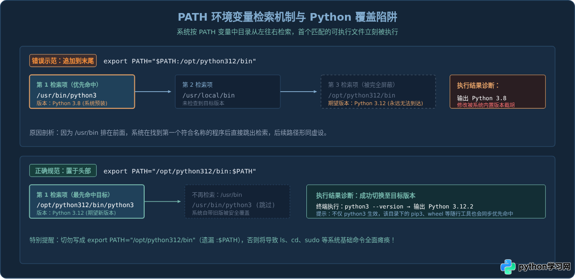Screen dimensions: 575x279
Task: Click 版本：Python 3.8 (系统预装) text
Action: 72,103
